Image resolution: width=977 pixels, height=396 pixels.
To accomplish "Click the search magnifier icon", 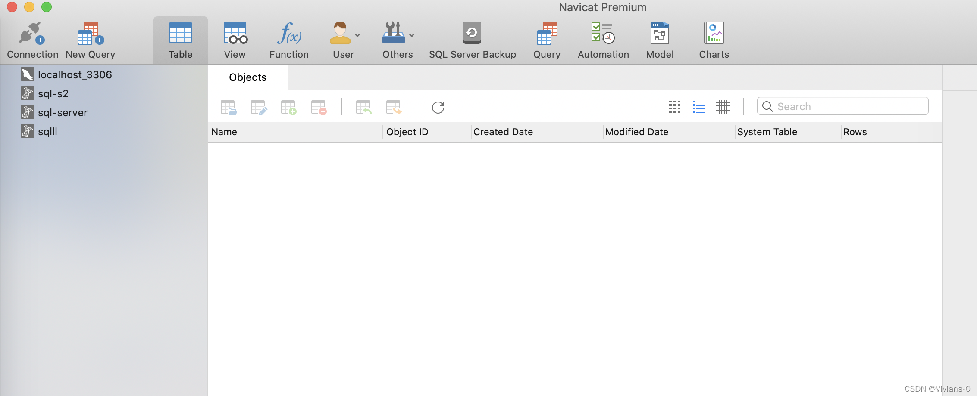I will pyautogui.click(x=767, y=106).
